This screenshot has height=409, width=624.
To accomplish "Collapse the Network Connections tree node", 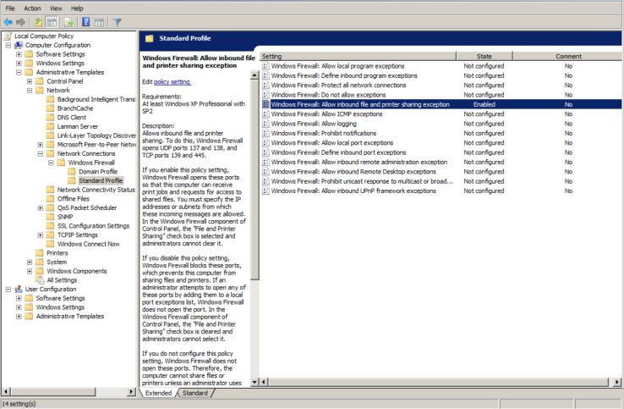I will (40, 153).
